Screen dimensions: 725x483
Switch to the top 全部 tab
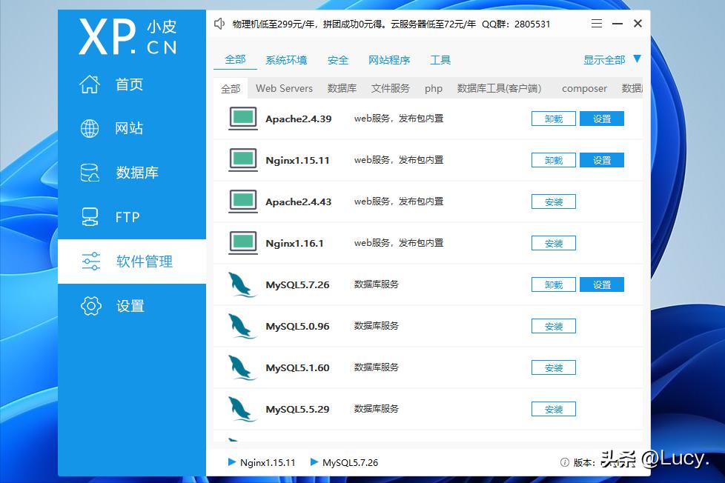235,59
